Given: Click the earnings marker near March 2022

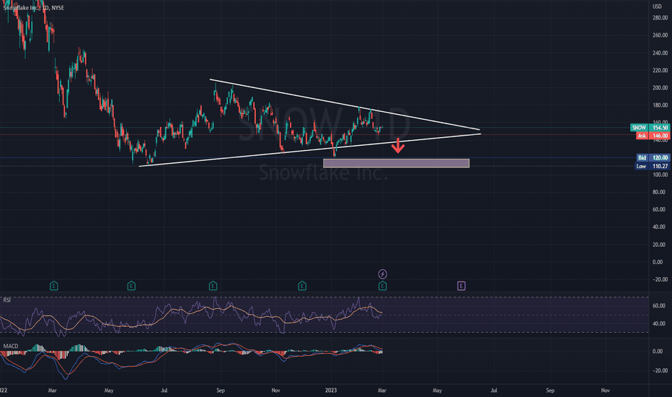Looking at the screenshot, I should coord(54,286).
